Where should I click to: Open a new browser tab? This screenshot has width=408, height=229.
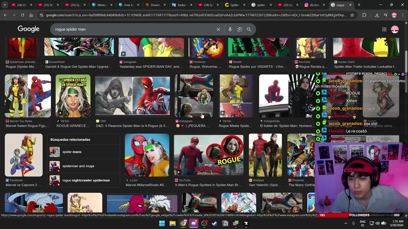[x=359, y=5]
